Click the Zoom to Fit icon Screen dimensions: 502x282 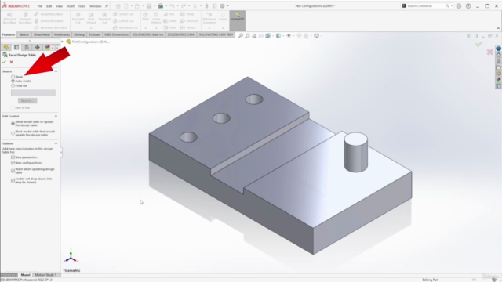coord(241,36)
